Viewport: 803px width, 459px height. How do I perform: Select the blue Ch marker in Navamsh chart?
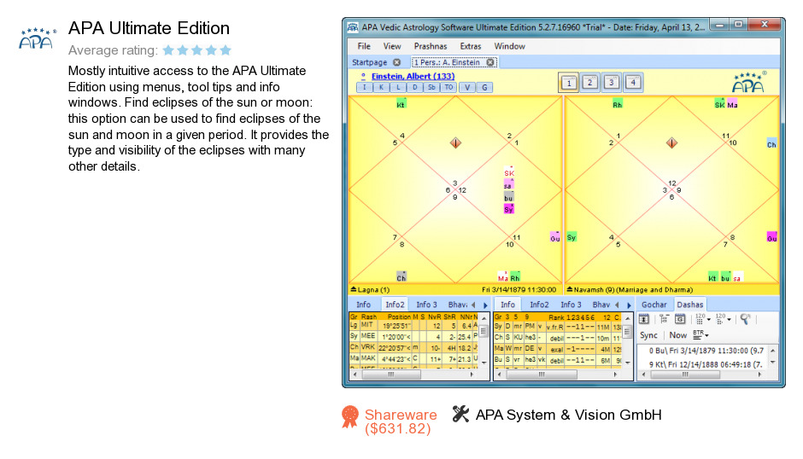[x=771, y=144]
